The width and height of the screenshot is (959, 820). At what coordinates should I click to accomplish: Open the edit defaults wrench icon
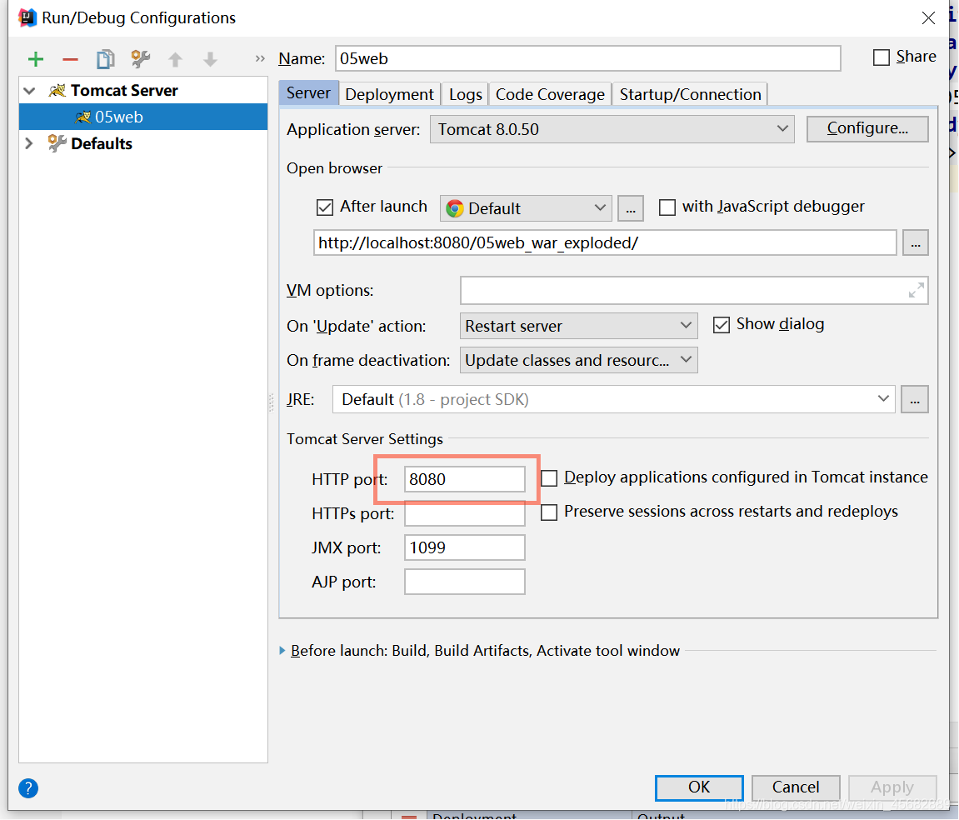[x=140, y=58]
